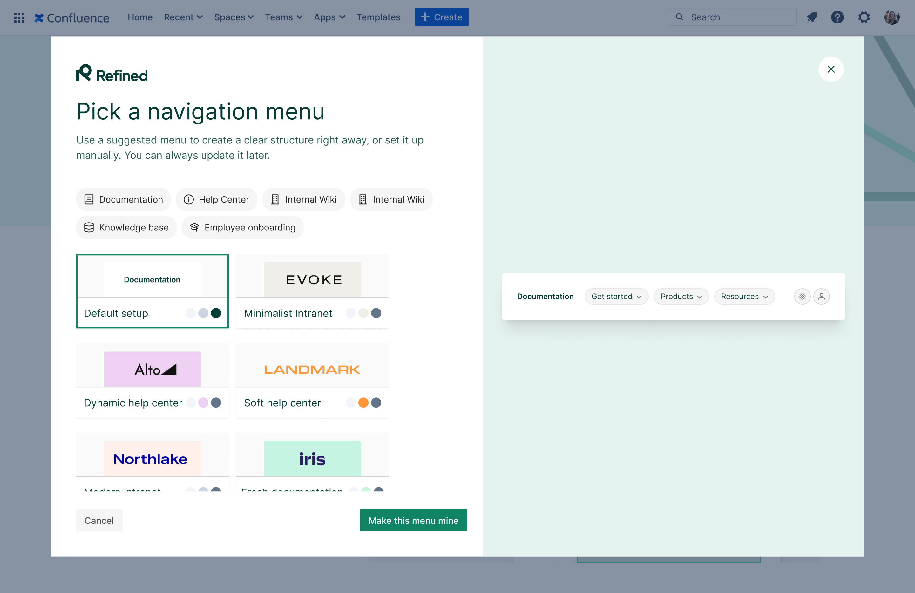915x593 pixels.
Task: Open the Confluence app switcher grid icon
Action: click(19, 17)
